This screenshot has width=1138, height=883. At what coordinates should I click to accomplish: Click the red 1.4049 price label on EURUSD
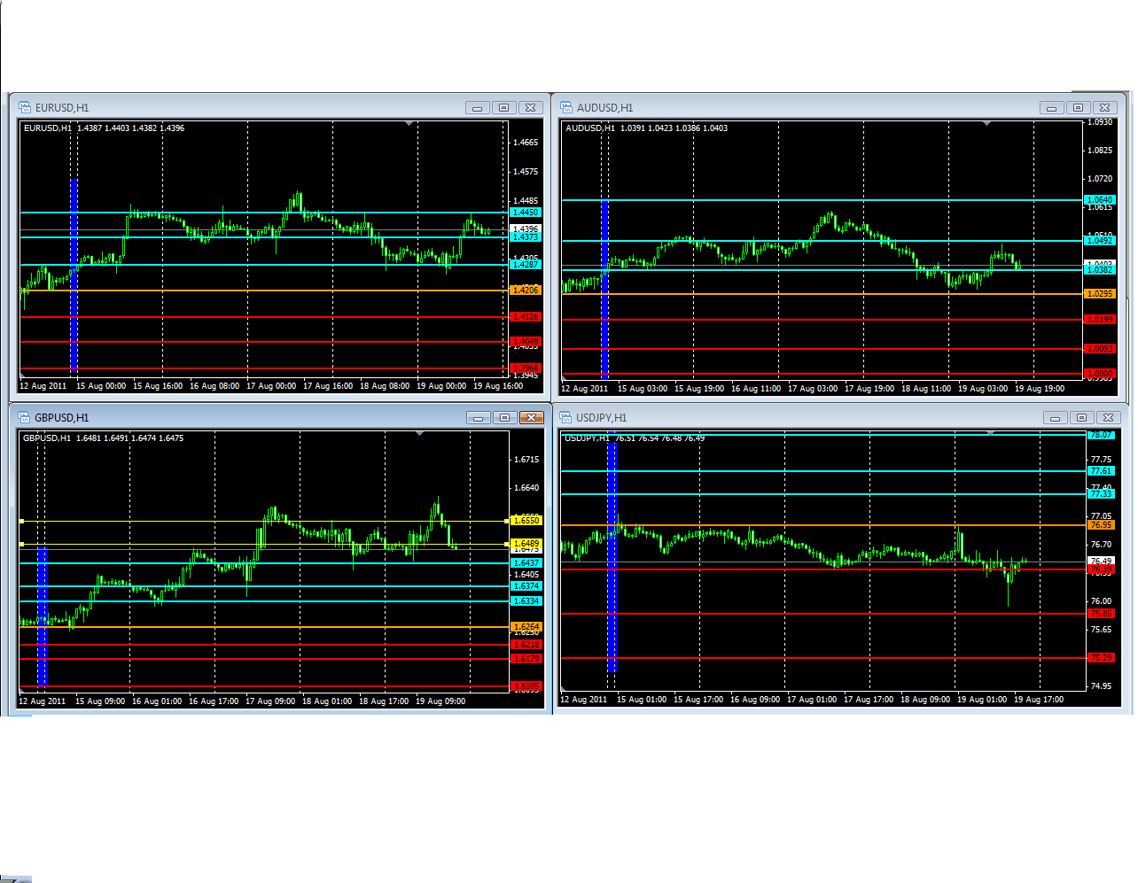pos(526,342)
